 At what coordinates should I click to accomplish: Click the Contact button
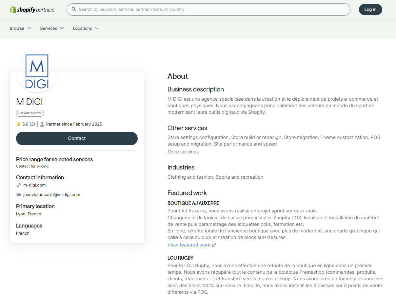pyautogui.click(x=77, y=138)
